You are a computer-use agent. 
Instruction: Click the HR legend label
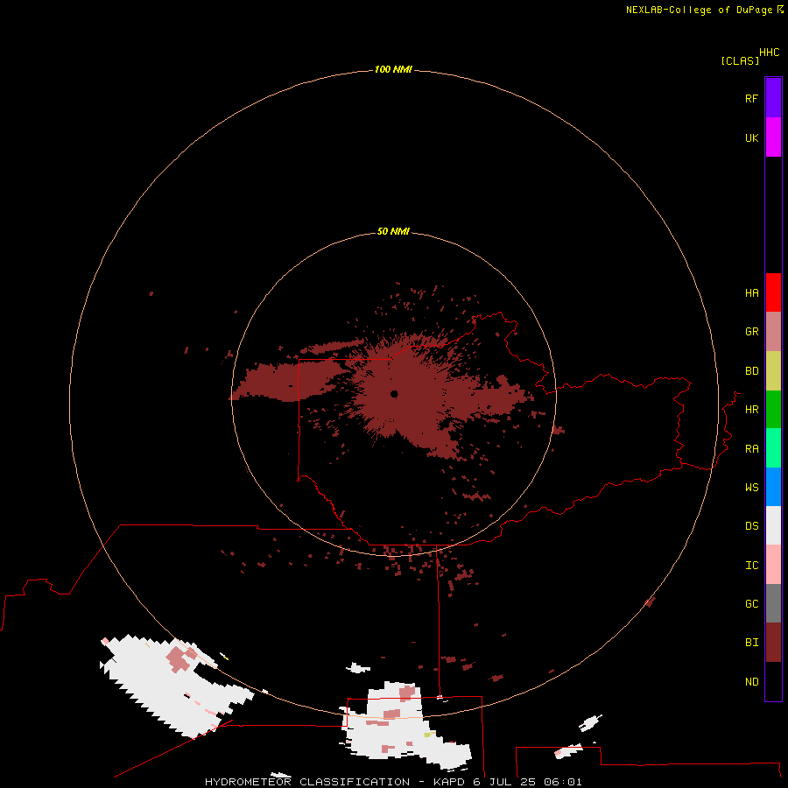click(751, 410)
